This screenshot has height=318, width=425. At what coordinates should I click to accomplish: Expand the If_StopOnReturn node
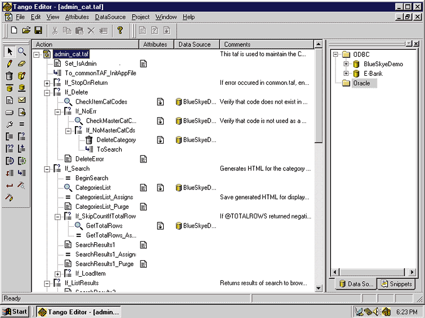[x=47, y=83]
